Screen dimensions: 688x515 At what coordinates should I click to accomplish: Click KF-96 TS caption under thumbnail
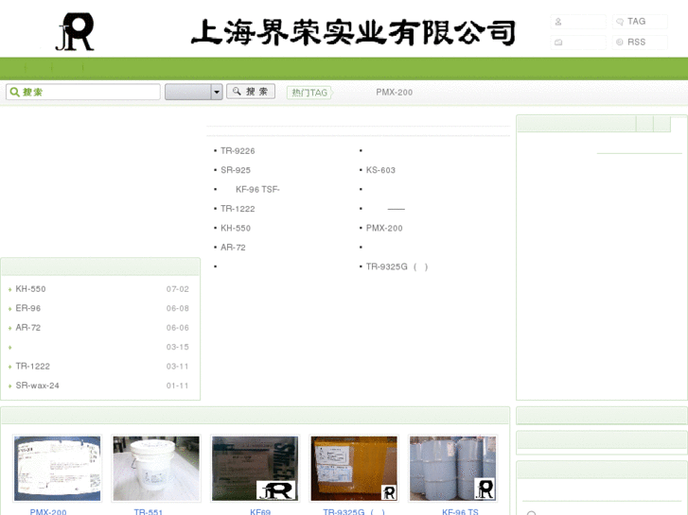[460, 511]
